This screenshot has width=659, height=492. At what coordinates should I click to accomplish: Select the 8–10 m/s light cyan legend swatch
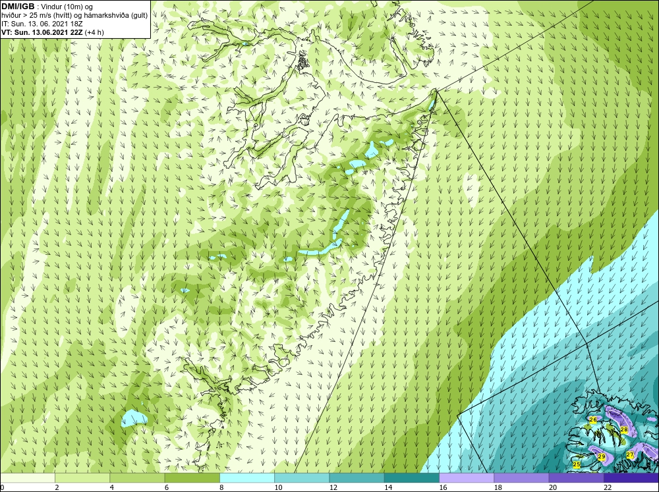coord(247,478)
